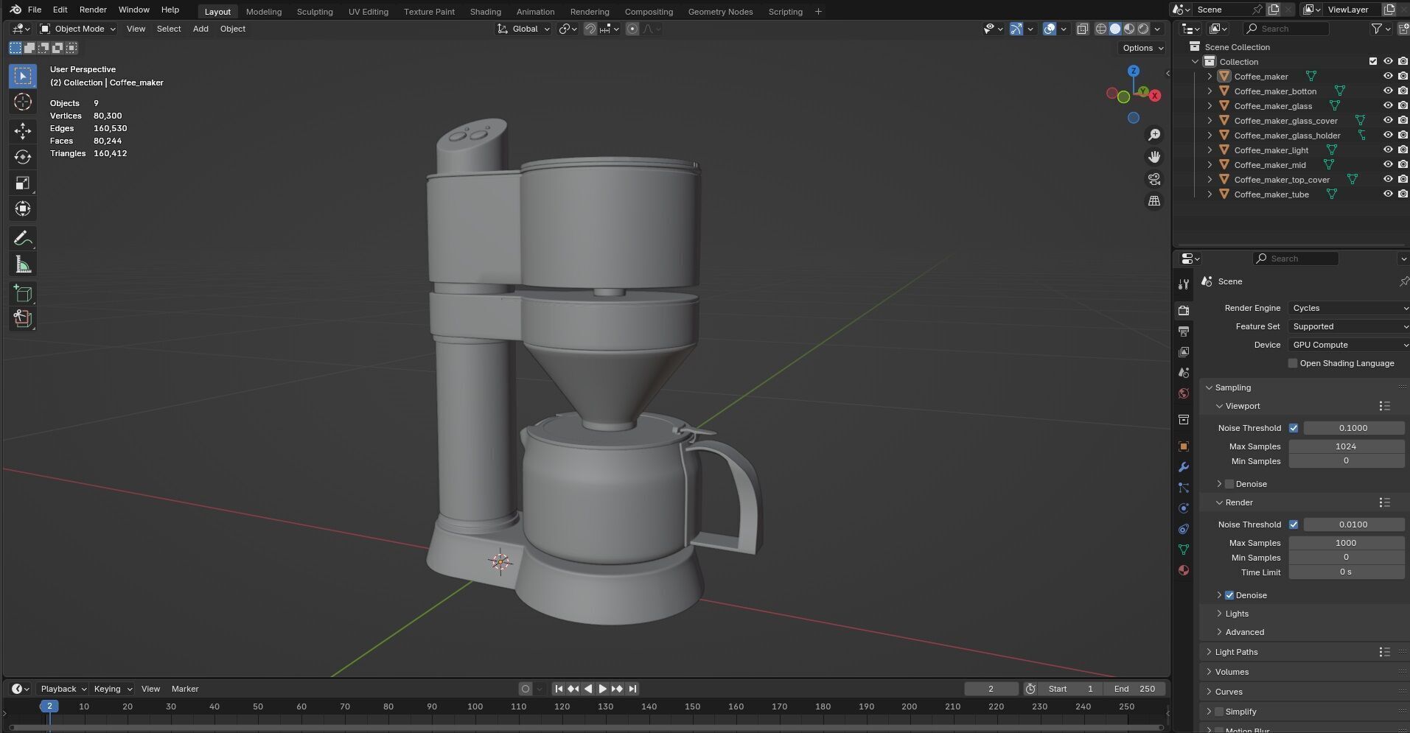The height and width of the screenshot is (733, 1410).
Task: Open Feature Set dropdown
Action: [x=1349, y=326]
